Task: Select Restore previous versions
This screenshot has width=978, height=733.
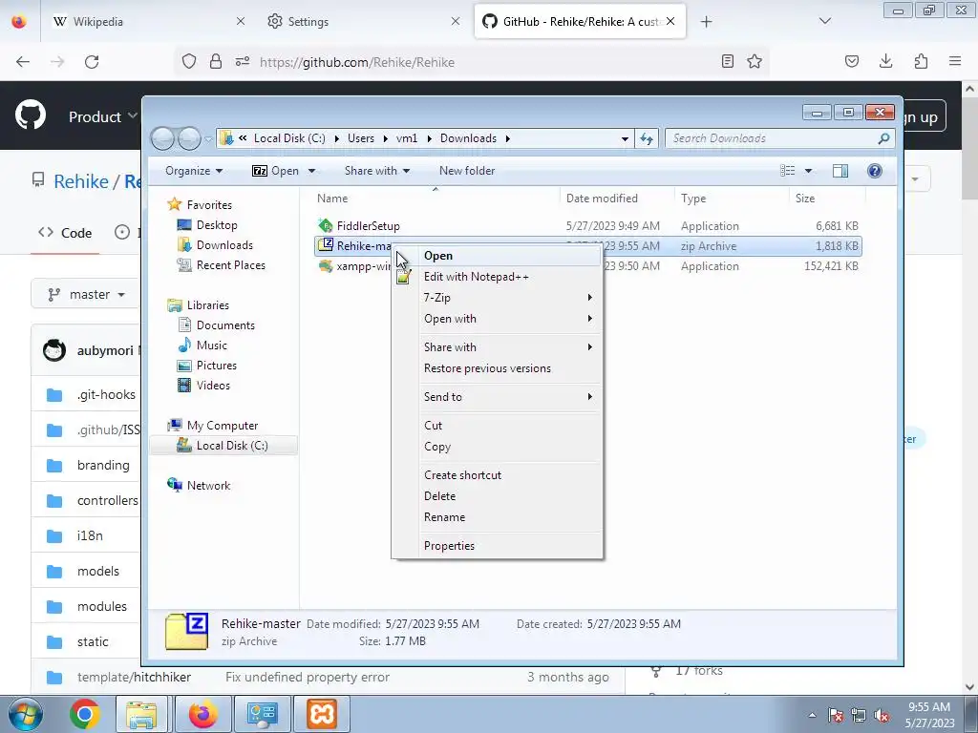Action: pos(487,368)
